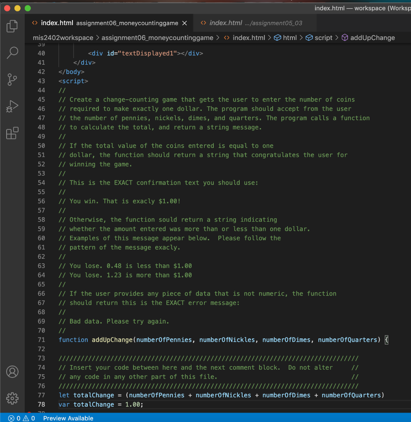Image resolution: width=411 pixels, height=422 pixels.
Task: Open the index.html breadcrumb dropdown
Action: point(248,38)
